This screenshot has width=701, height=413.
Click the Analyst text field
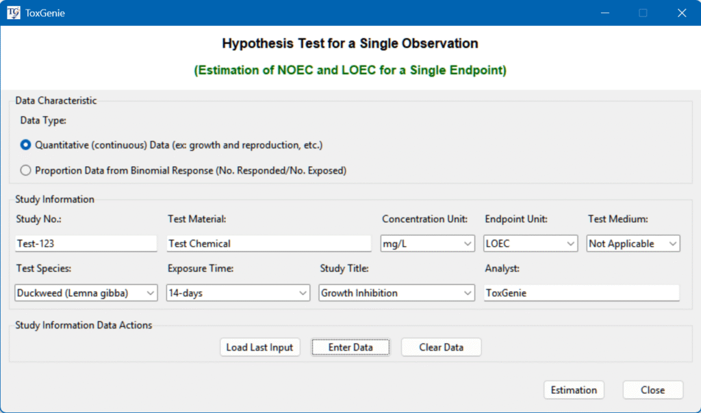click(x=581, y=293)
